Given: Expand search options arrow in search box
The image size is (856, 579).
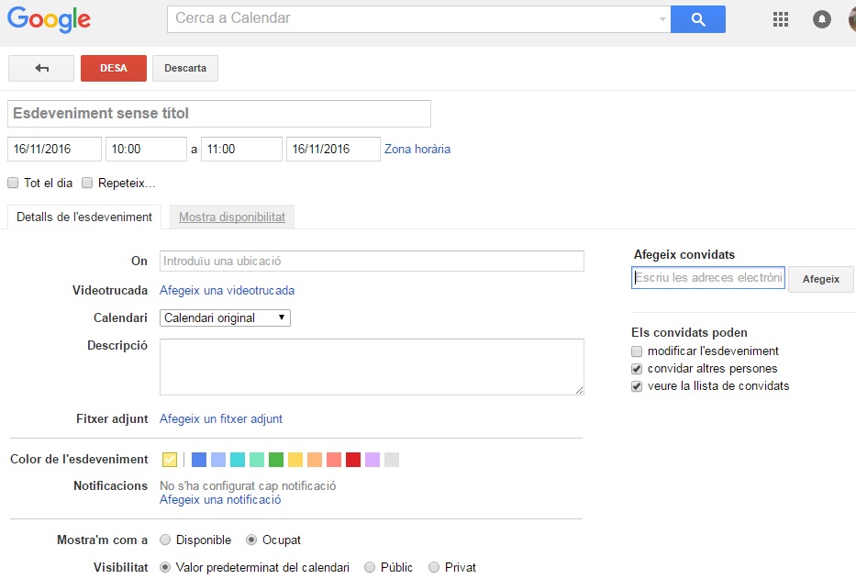Looking at the screenshot, I should pos(662,19).
